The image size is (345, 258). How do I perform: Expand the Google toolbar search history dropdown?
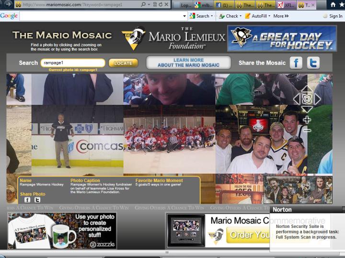coord(184,16)
